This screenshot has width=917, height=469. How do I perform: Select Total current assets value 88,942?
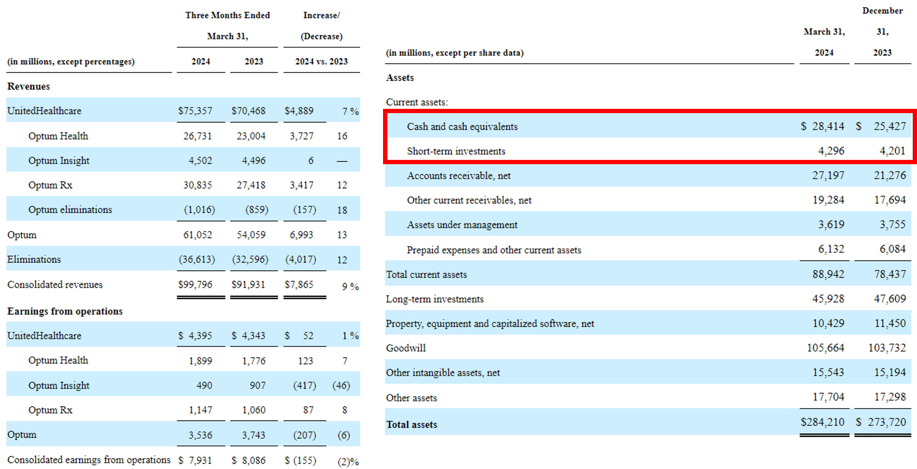(x=828, y=274)
